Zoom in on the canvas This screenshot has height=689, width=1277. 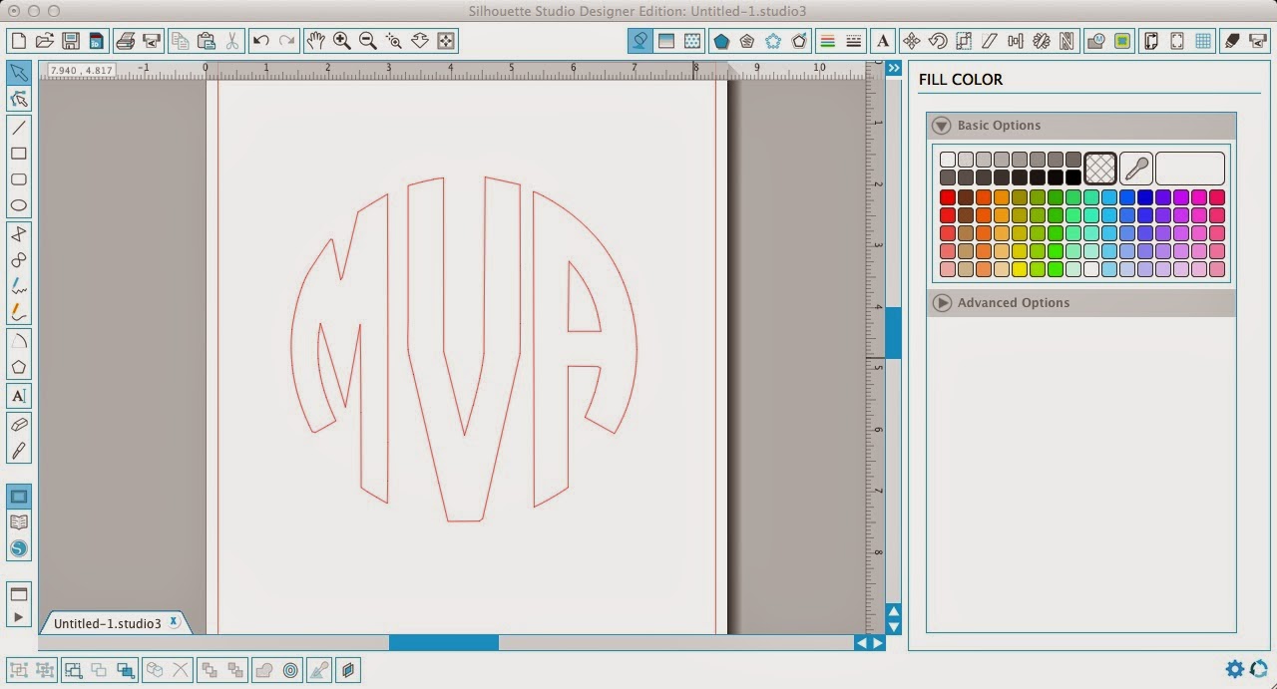341,41
